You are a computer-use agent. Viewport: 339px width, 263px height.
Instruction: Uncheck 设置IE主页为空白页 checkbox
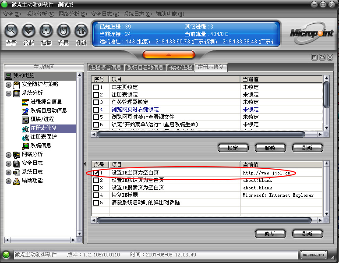point(96,173)
